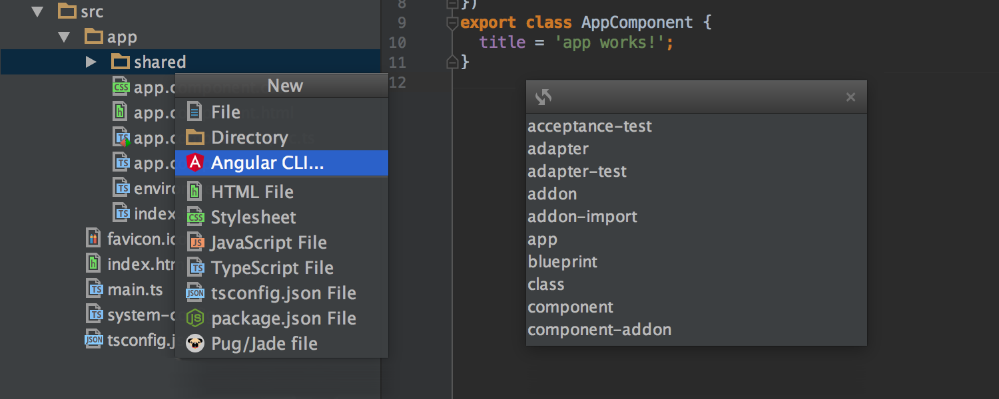Click the fold end marker at line 11
Screen dimensions: 999x399
452,63
